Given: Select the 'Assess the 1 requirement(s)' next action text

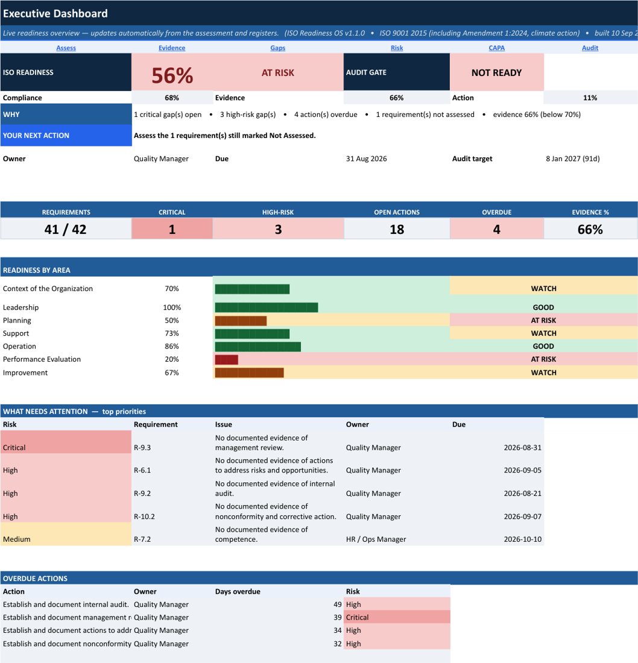Looking at the screenshot, I should 225,135.
